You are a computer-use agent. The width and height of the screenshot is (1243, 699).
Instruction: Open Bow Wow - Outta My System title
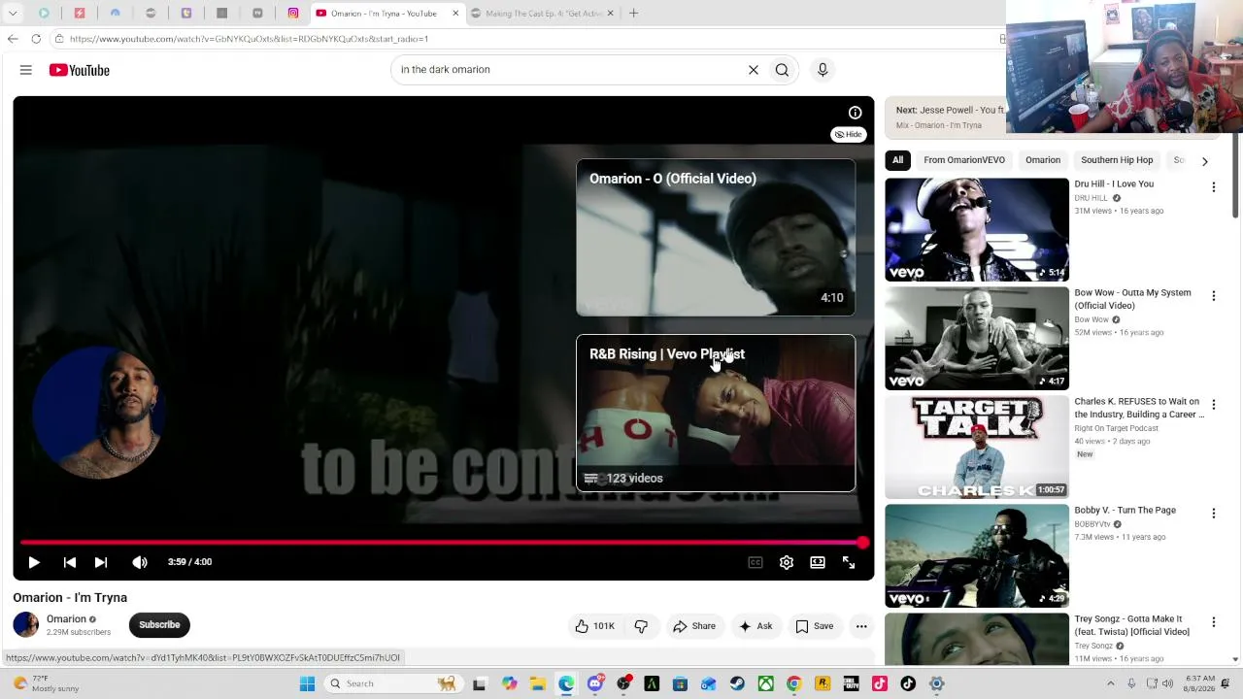click(1132, 299)
